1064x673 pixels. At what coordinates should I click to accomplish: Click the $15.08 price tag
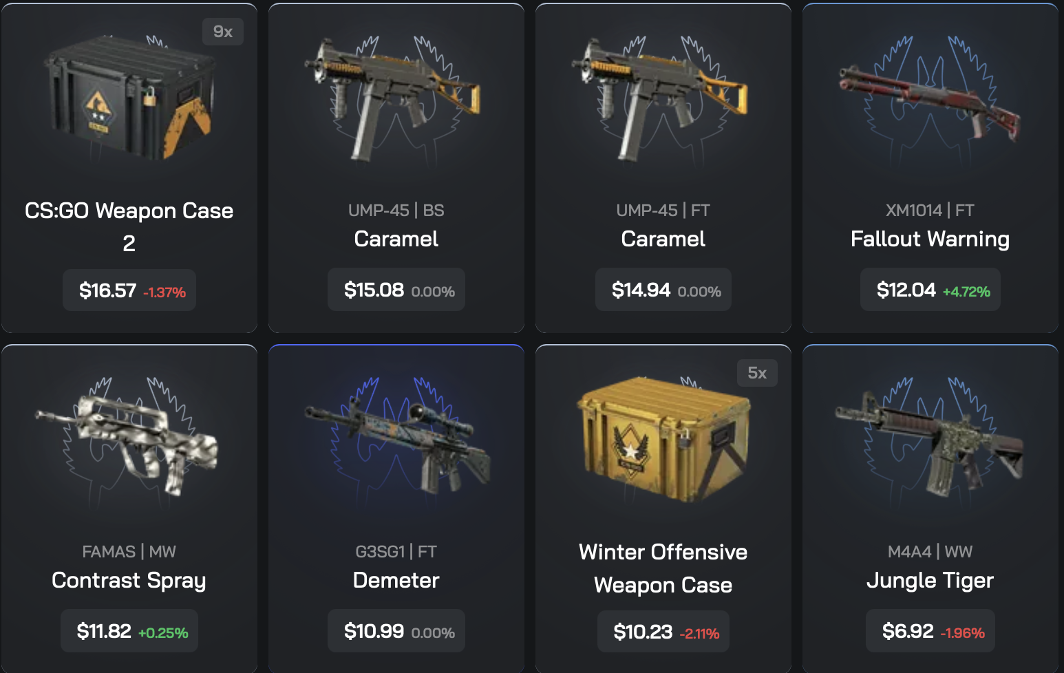pyautogui.click(x=396, y=290)
